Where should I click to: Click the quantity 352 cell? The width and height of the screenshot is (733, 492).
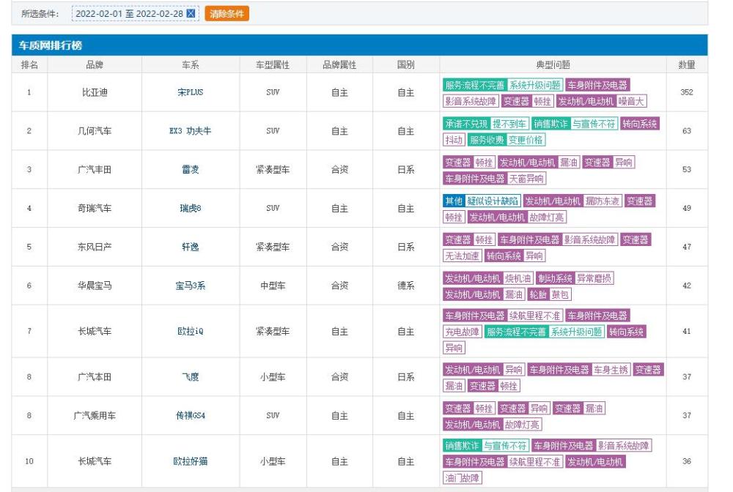click(x=687, y=92)
